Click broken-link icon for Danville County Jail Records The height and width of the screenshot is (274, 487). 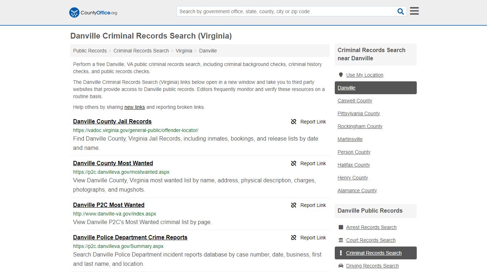coord(294,122)
